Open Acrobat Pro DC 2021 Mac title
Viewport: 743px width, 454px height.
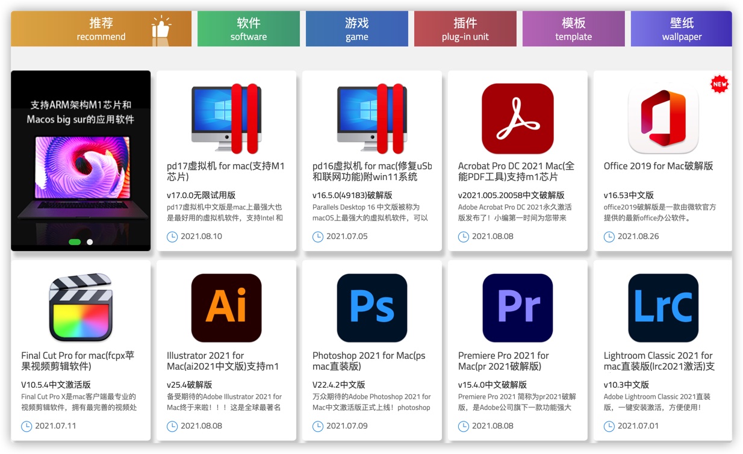pyautogui.click(x=516, y=172)
